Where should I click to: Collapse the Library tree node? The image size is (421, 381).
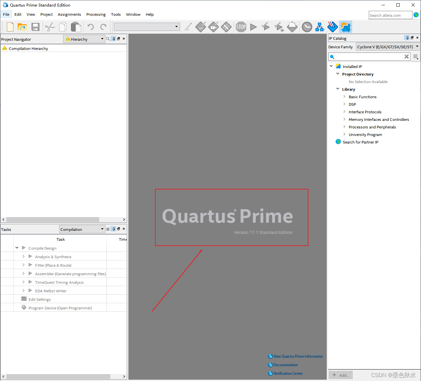[338, 89]
